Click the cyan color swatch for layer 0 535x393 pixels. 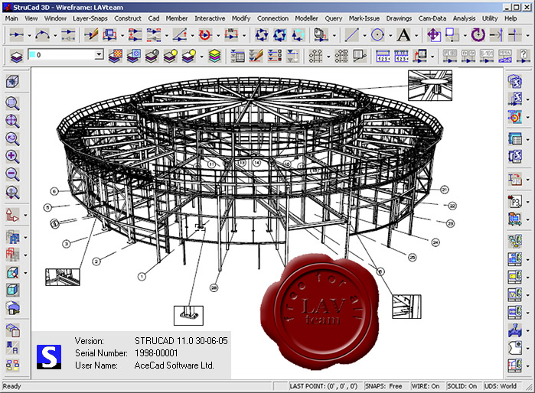point(32,54)
